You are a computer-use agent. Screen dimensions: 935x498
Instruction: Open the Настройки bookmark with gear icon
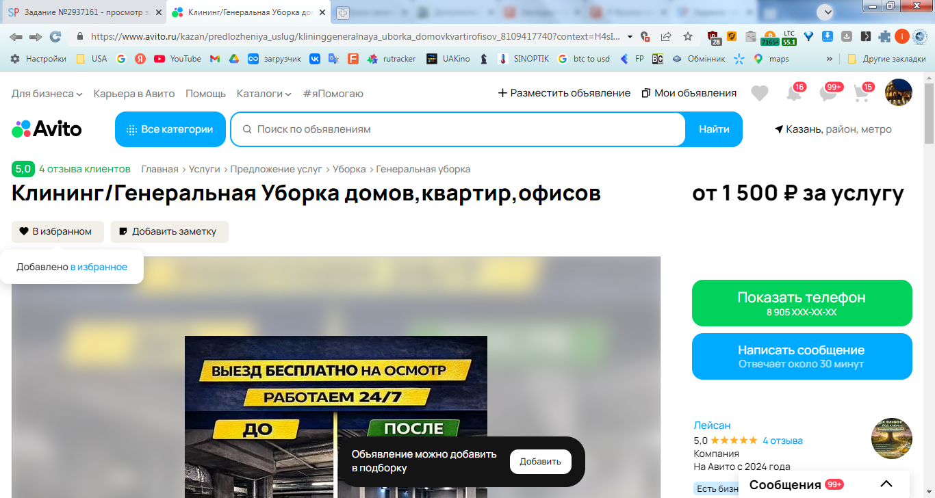coord(38,59)
